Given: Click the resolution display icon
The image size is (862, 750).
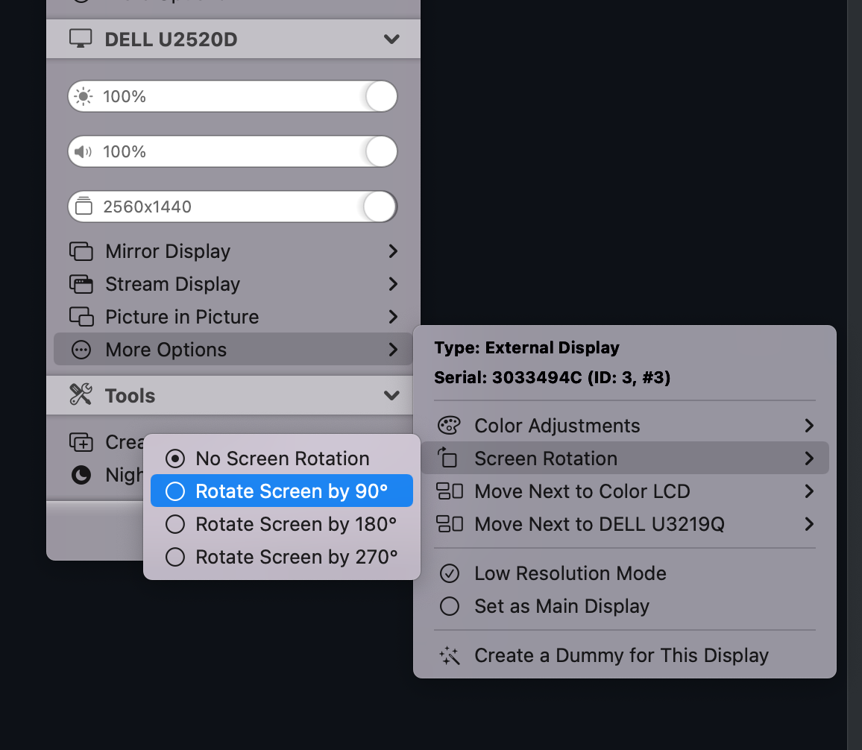Looking at the screenshot, I should 84,207.
